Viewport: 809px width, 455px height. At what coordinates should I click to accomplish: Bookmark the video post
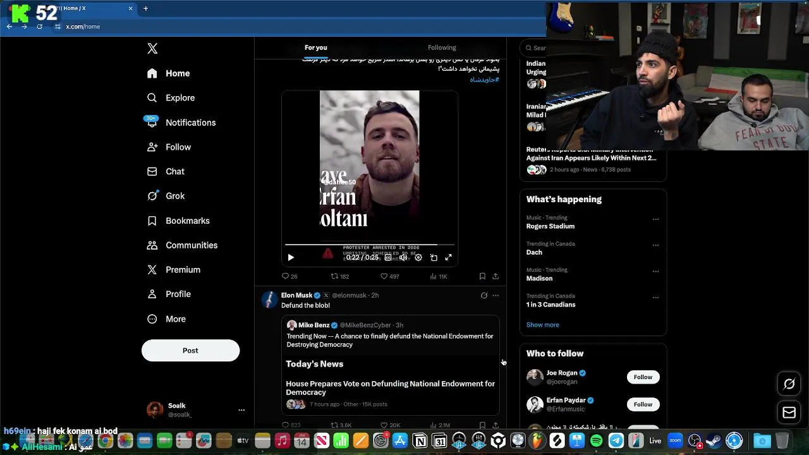[482, 276]
